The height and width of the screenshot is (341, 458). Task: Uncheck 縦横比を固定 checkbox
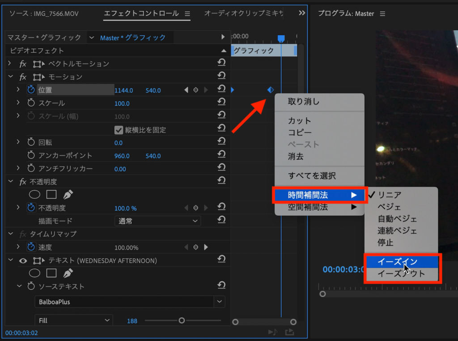pyautogui.click(x=119, y=130)
